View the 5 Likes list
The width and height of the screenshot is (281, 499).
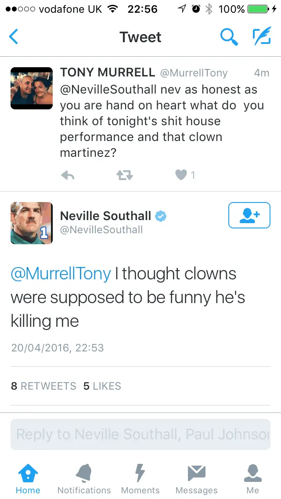click(102, 386)
